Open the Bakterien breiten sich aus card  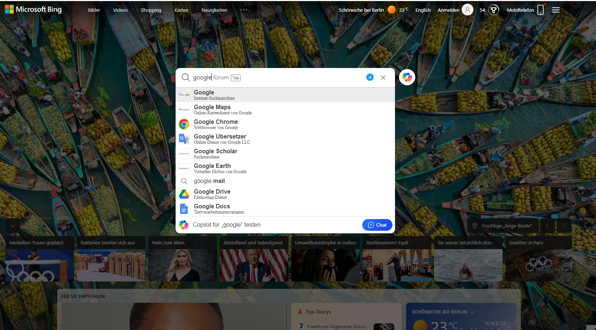click(111, 259)
